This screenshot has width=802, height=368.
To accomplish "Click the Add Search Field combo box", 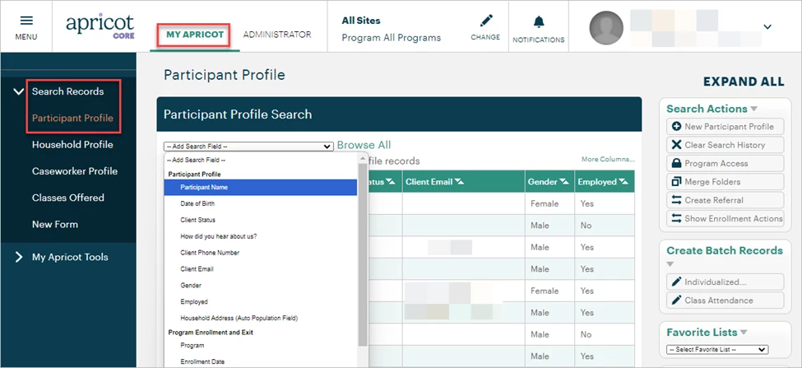I will pos(248,146).
